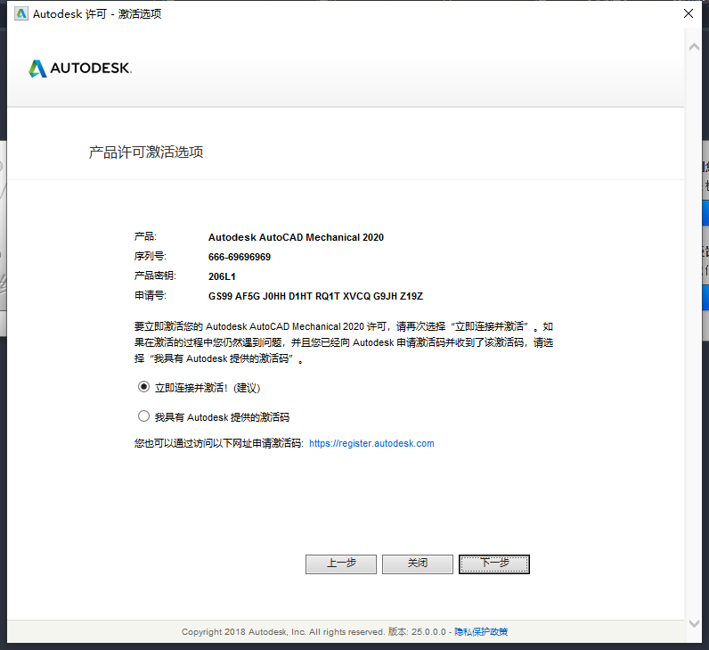This screenshot has width=709, height=650.
Task: Click the 上一步 button
Action: [x=341, y=564]
